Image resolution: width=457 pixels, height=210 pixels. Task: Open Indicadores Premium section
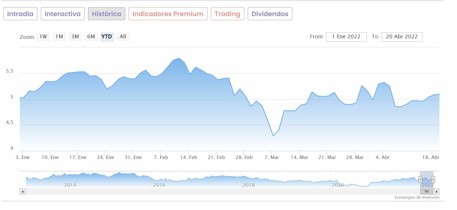click(x=168, y=14)
